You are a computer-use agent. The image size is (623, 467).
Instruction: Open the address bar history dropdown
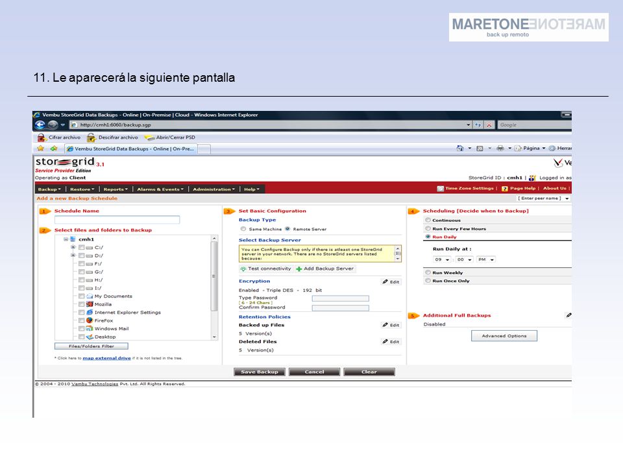click(469, 125)
